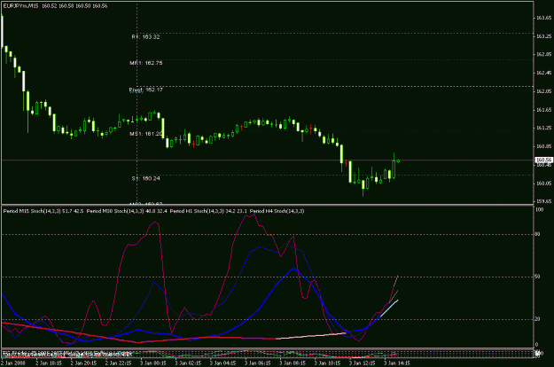Click the Period M15 Stoch(14,3,3) indicator label

point(32,211)
